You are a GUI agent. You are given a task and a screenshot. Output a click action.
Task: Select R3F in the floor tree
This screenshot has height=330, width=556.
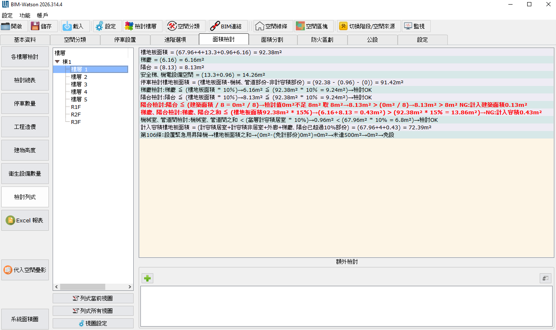pos(76,122)
